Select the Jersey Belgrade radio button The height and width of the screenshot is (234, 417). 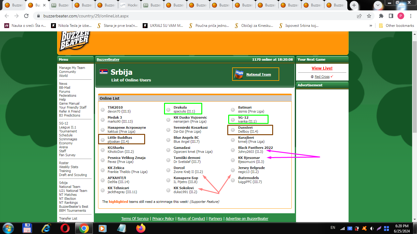coord(233,170)
